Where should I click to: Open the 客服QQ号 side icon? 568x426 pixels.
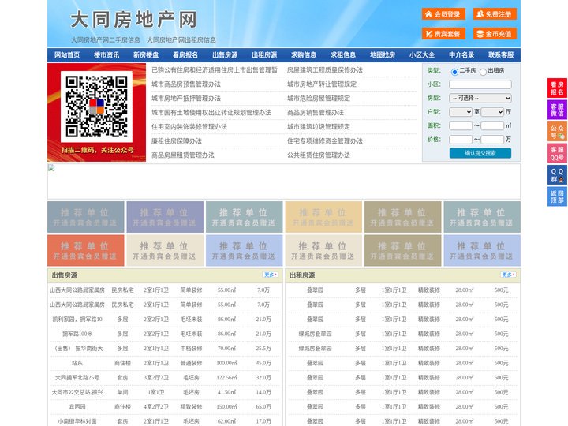click(x=557, y=153)
